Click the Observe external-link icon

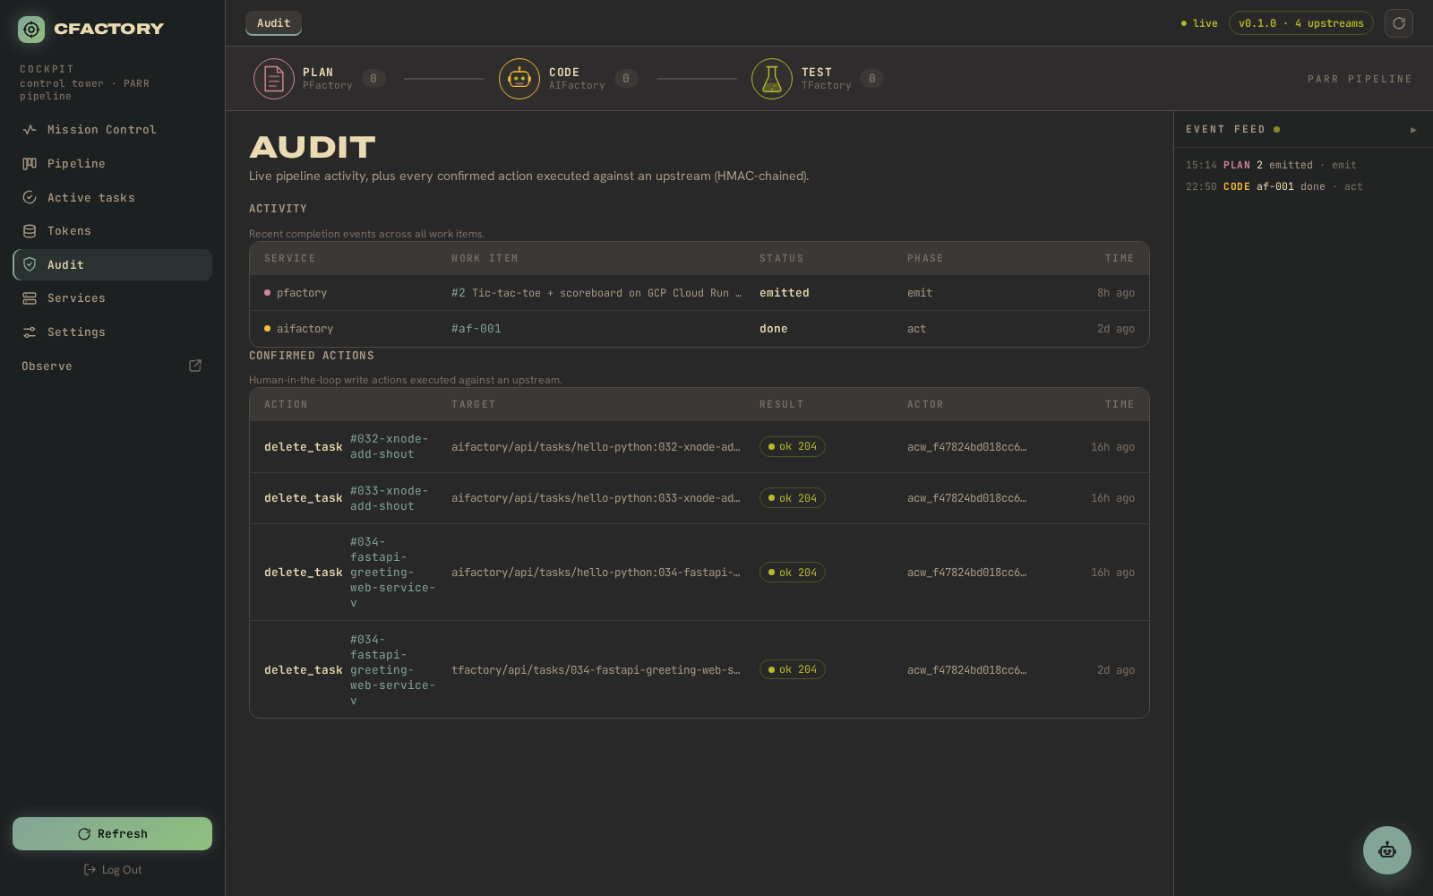point(195,366)
